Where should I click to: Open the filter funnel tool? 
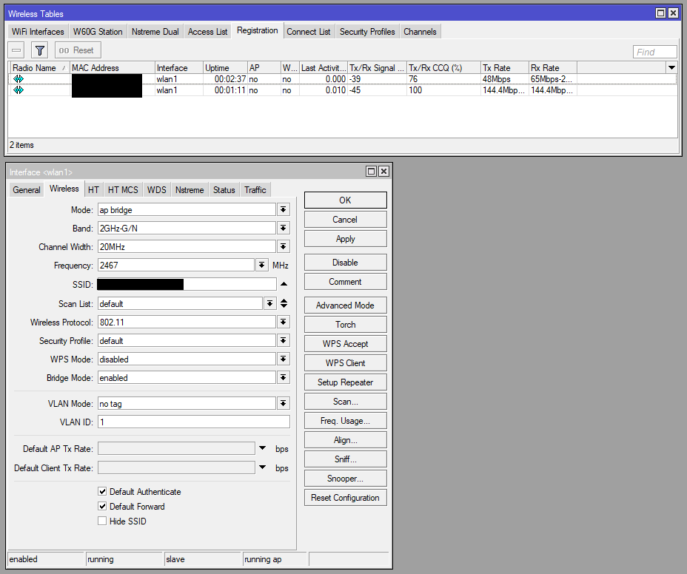coord(39,50)
